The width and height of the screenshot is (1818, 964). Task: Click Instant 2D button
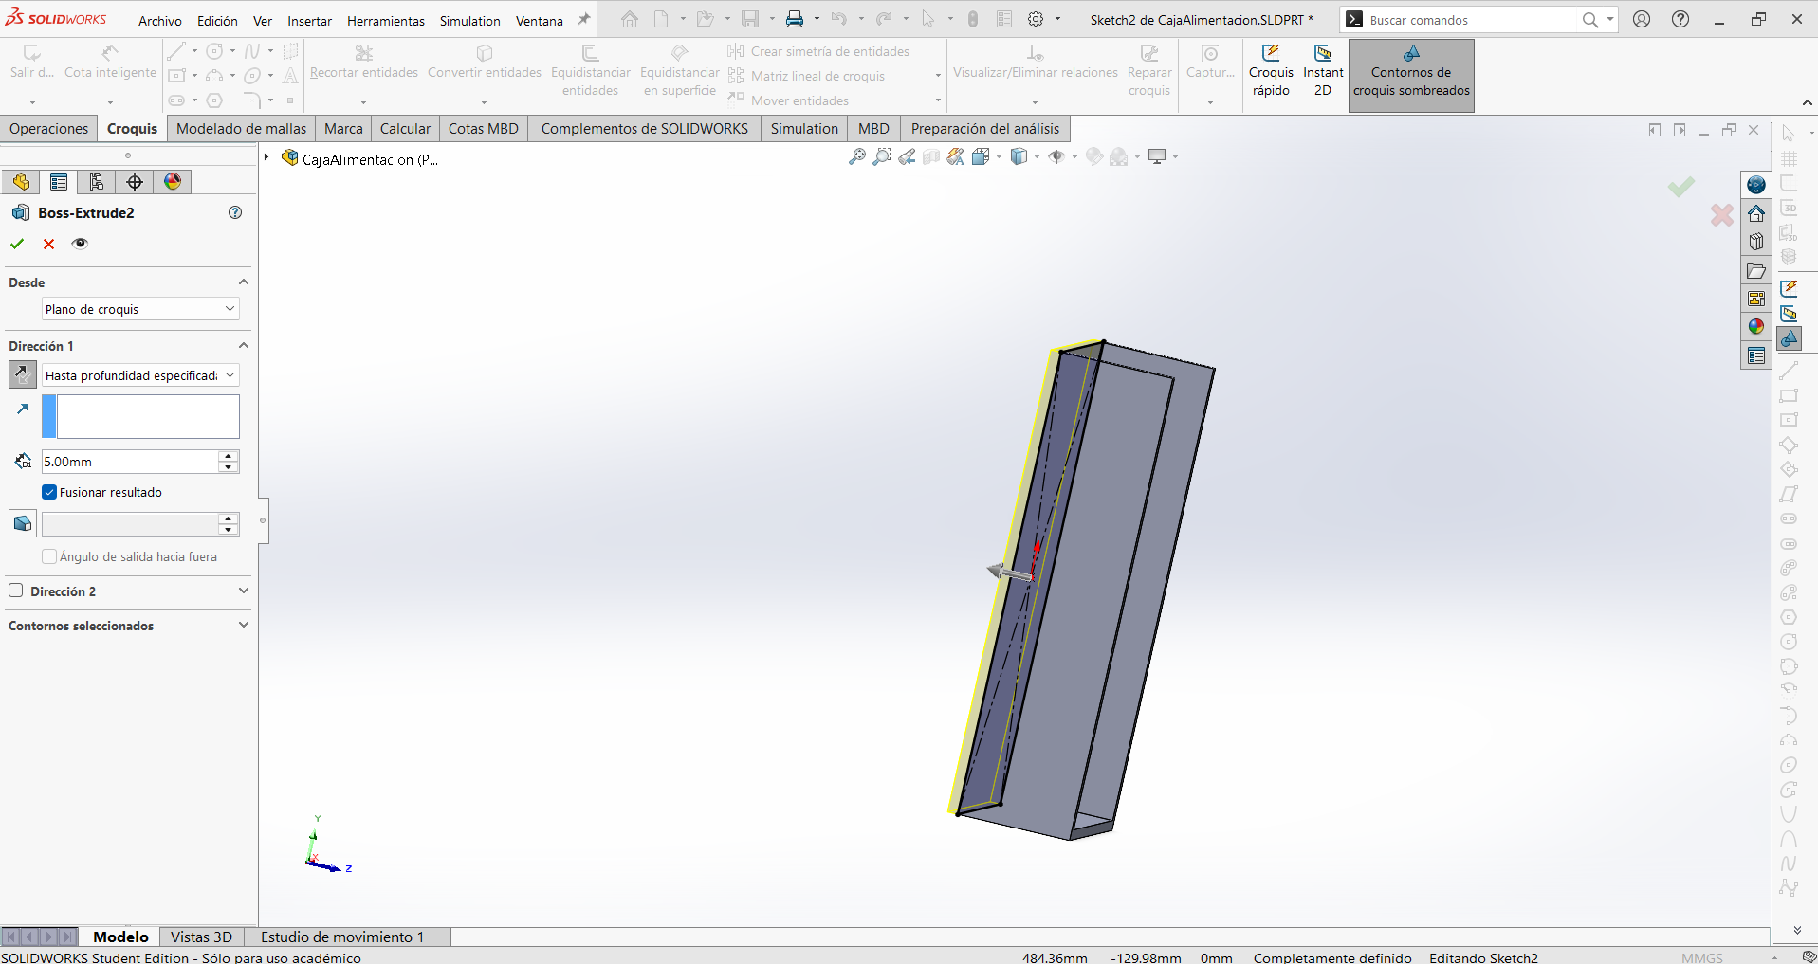[x=1323, y=72]
